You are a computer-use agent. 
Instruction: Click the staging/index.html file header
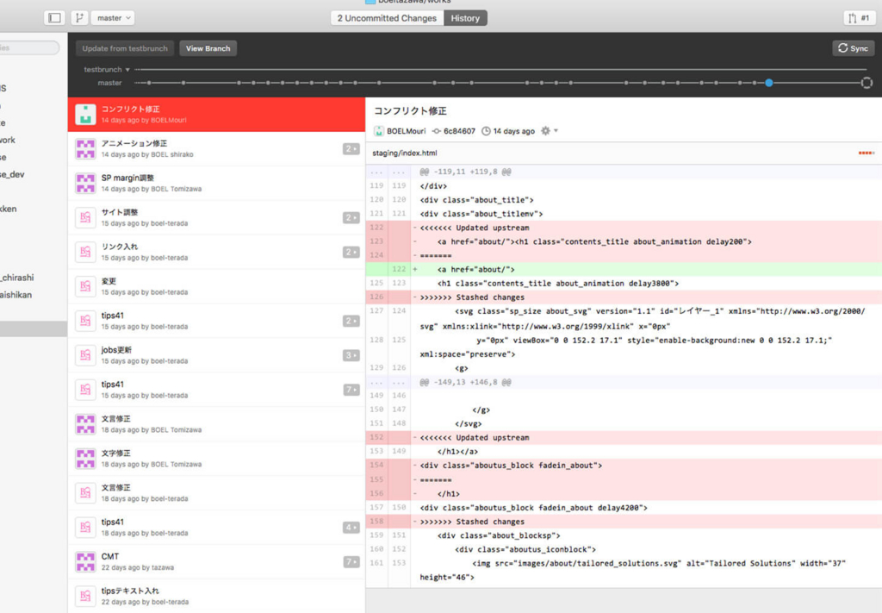click(624, 153)
